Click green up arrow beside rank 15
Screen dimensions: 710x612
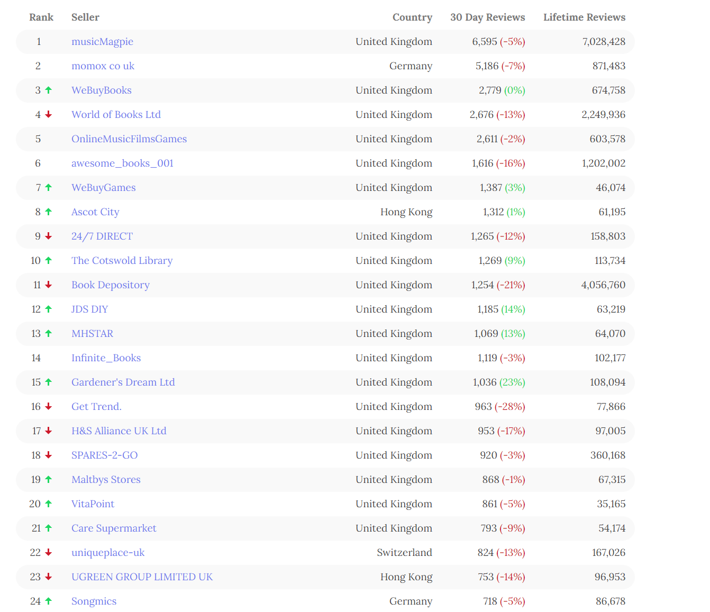point(49,382)
